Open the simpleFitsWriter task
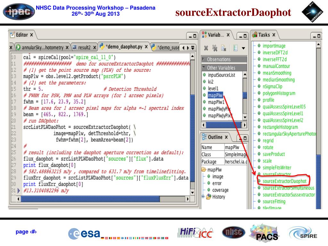 click(x=277, y=168)
